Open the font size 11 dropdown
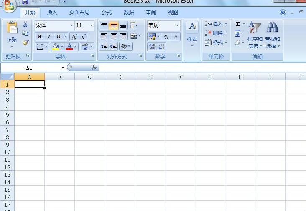The image size is (306, 211). (91, 25)
